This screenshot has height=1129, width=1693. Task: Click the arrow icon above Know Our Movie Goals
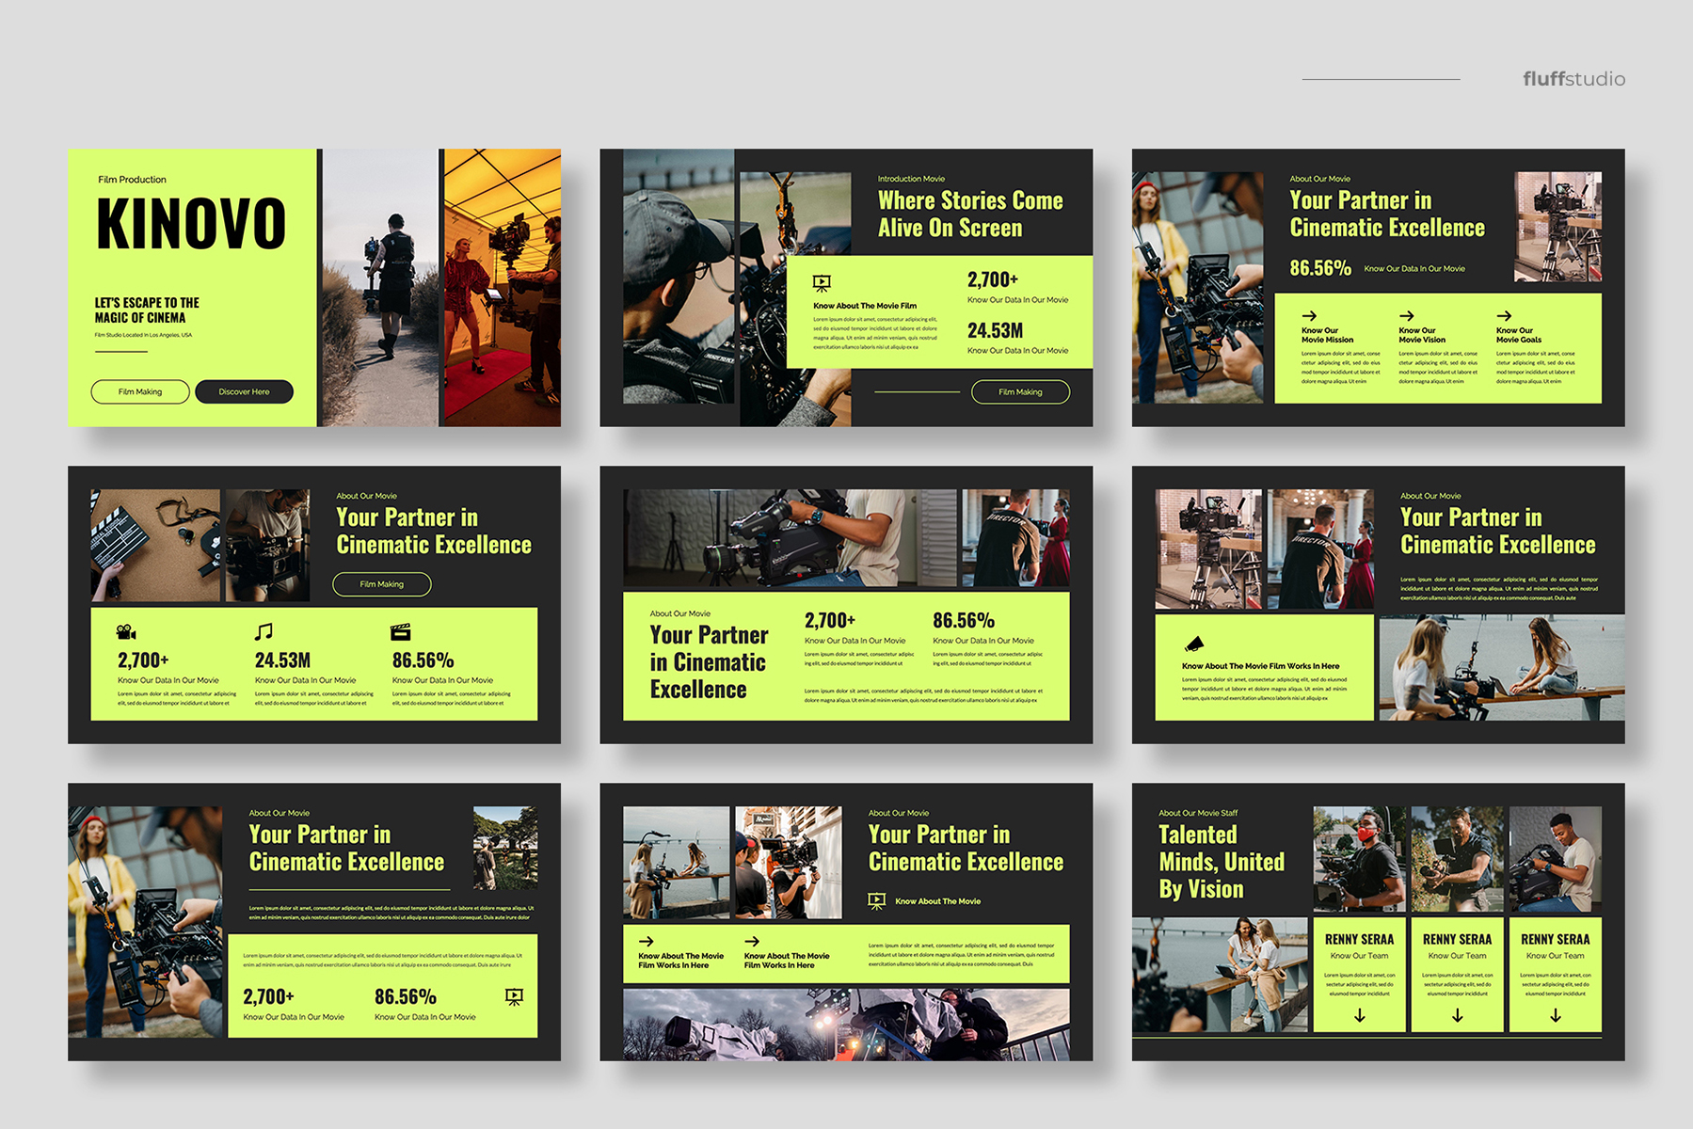1504,316
